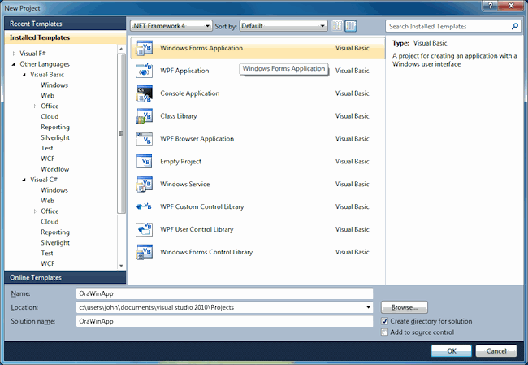The height and width of the screenshot is (365, 528).
Task: Click the WPF User Control Library icon
Action: [x=144, y=229]
